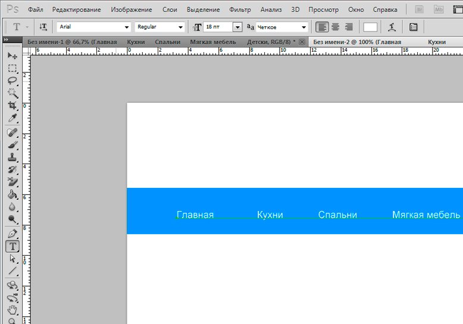
Task: Select the Lasso tool
Action: (12, 80)
